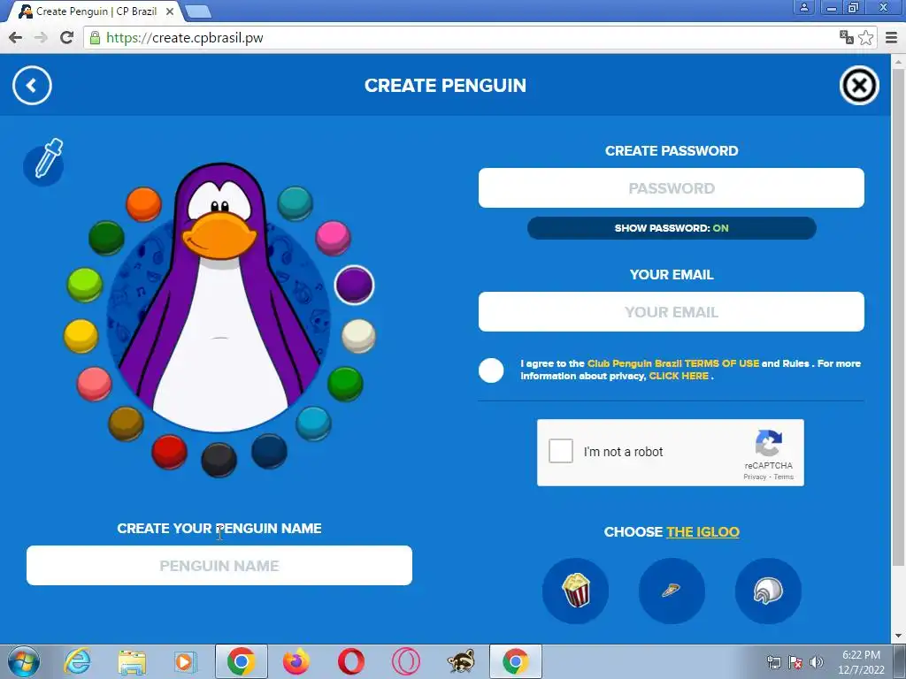Toggle Show Password ON button
The image size is (906, 679).
point(672,228)
